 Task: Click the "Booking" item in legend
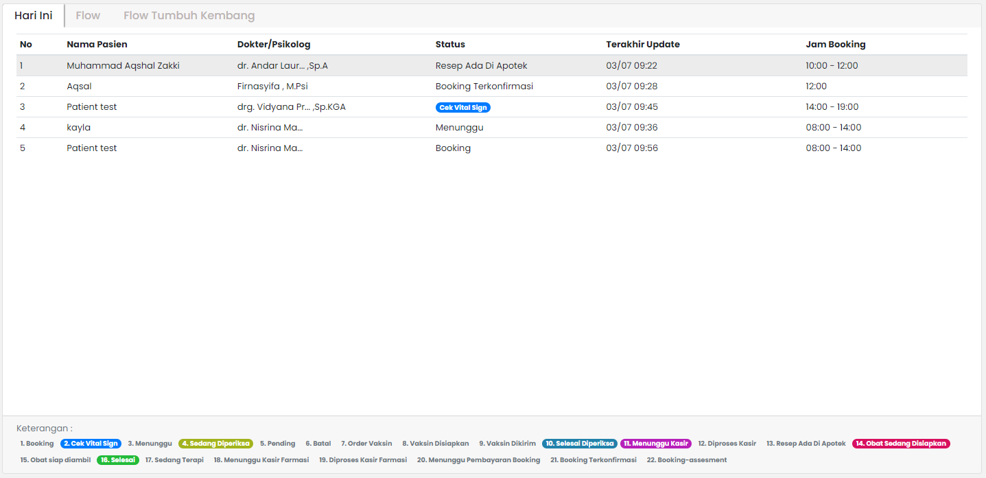coord(36,443)
